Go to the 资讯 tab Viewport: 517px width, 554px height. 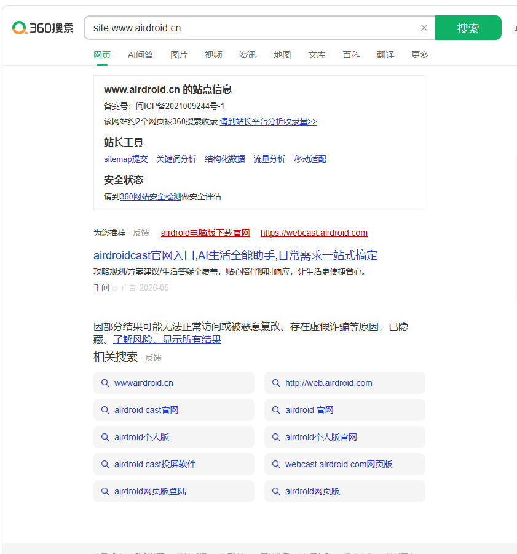coord(248,55)
